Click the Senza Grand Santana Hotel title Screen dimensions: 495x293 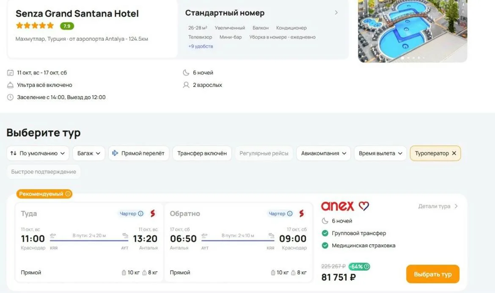pos(77,14)
